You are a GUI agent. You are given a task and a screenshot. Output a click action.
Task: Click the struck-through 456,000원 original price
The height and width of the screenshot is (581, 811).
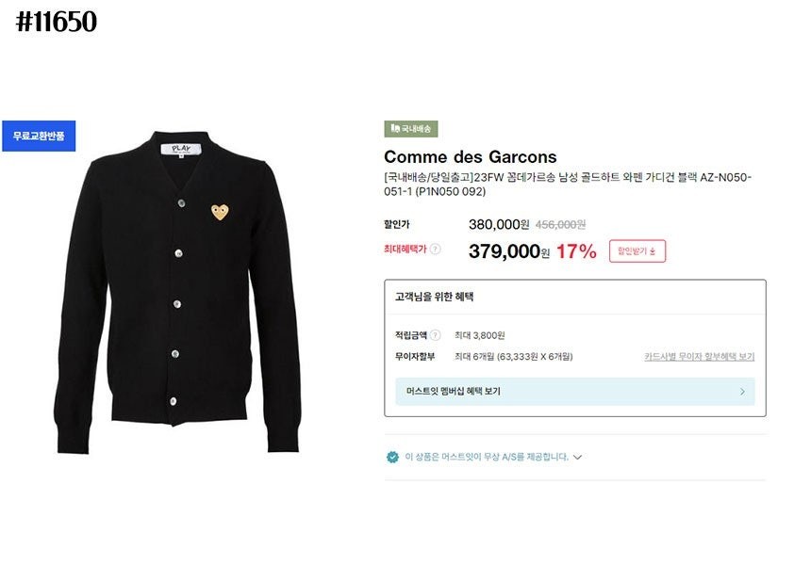(560, 224)
